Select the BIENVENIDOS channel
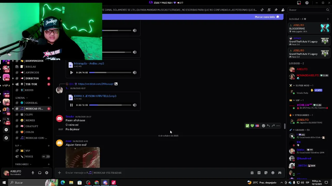 coord(32,61)
